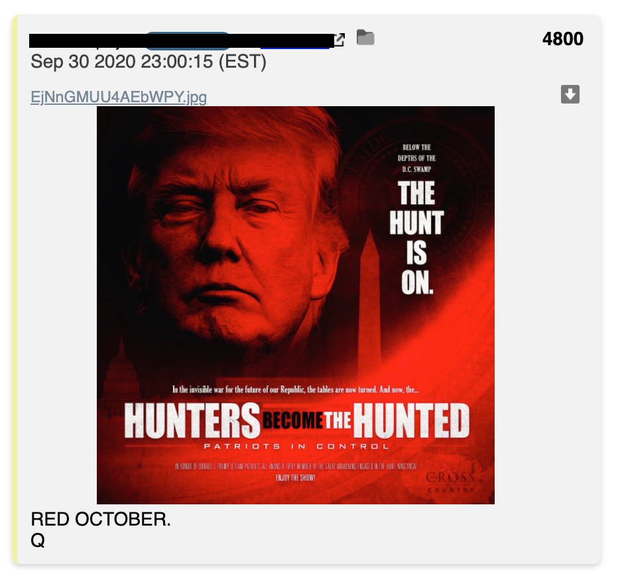Image resolution: width=622 pixels, height=580 pixels.
Task: Click the PATRIOTS IN CONTROL subtitle
Action: 296,447
